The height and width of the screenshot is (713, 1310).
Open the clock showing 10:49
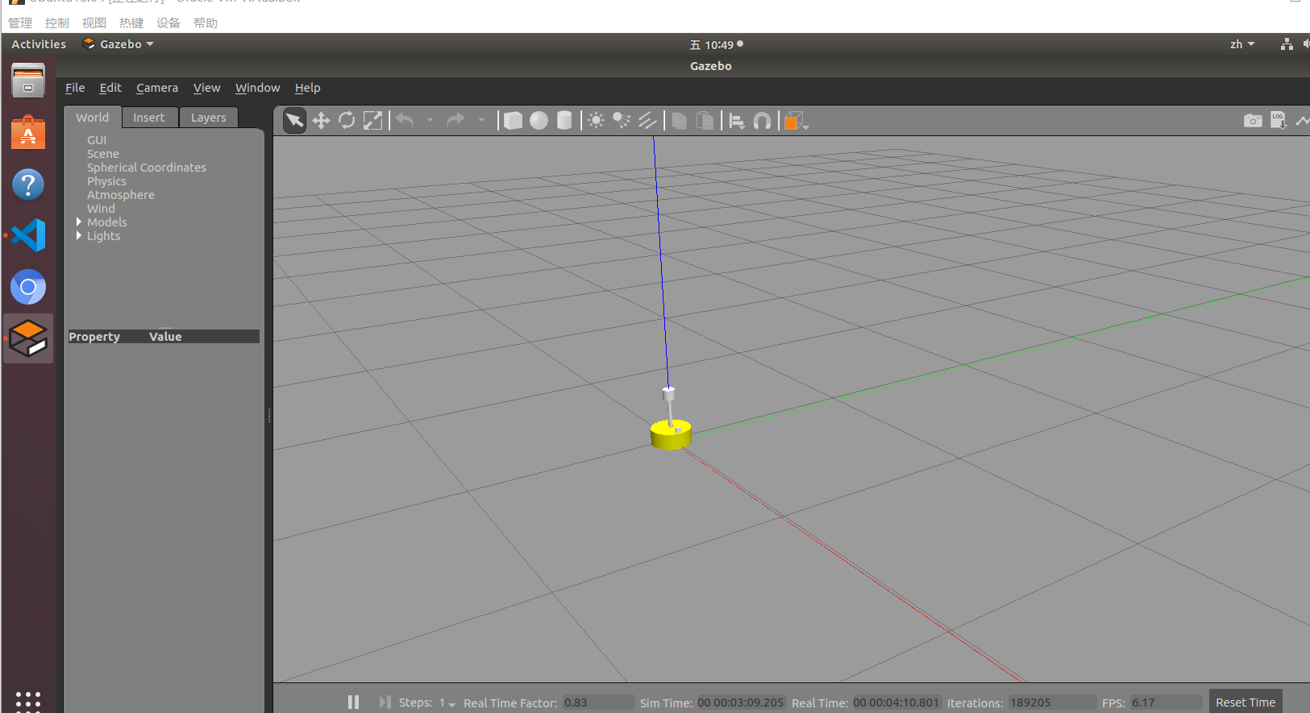pyautogui.click(x=717, y=45)
